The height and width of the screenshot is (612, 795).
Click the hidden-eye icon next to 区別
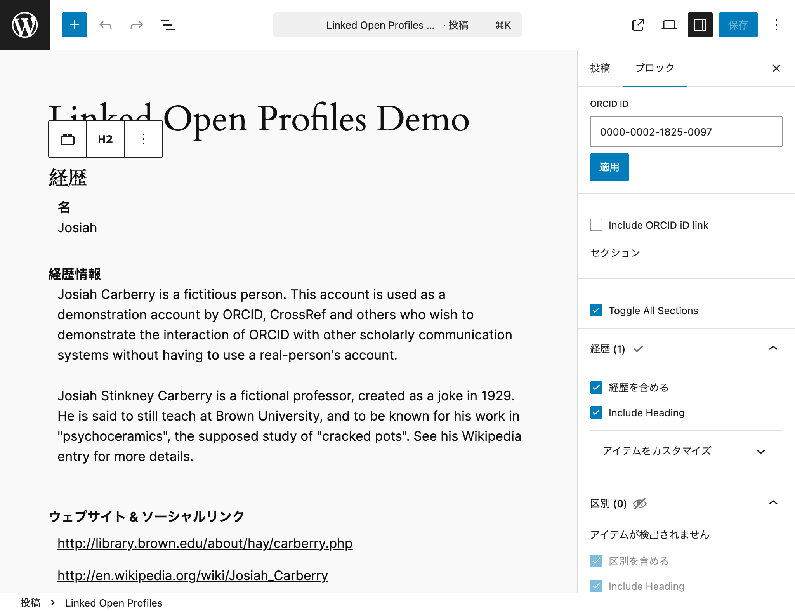[640, 504]
